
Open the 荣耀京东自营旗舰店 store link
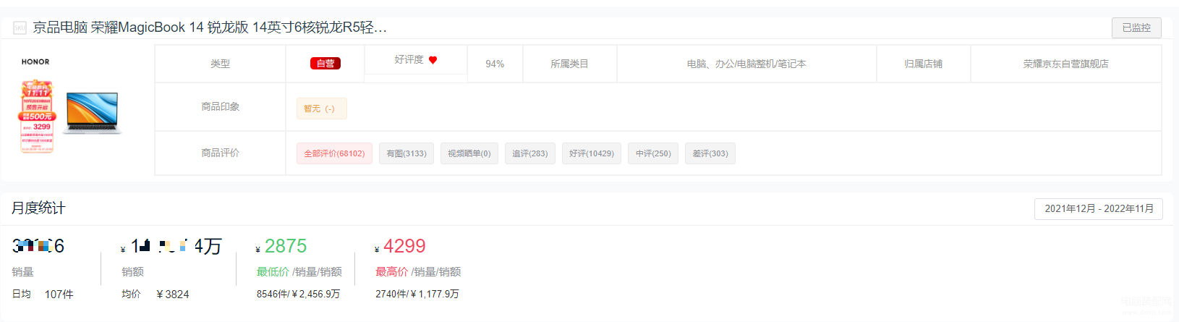click(1065, 64)
